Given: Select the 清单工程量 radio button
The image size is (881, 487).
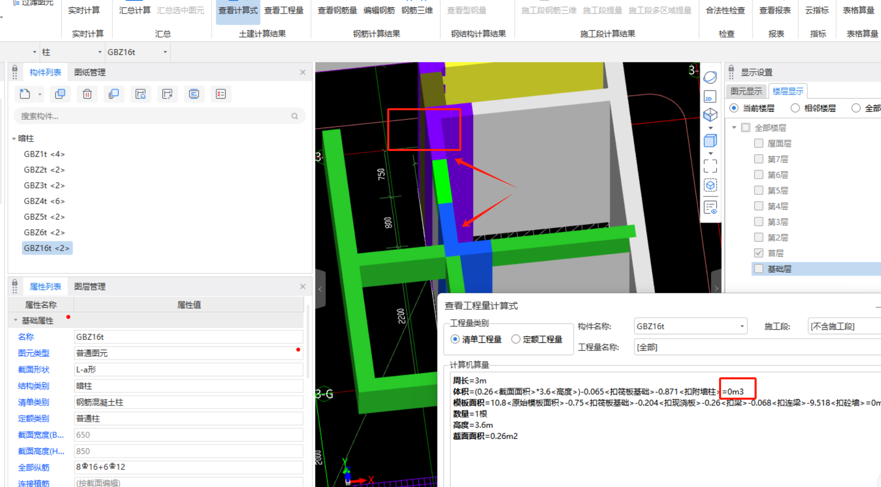Looking at the screenshot, I should [x=455, y=339].
